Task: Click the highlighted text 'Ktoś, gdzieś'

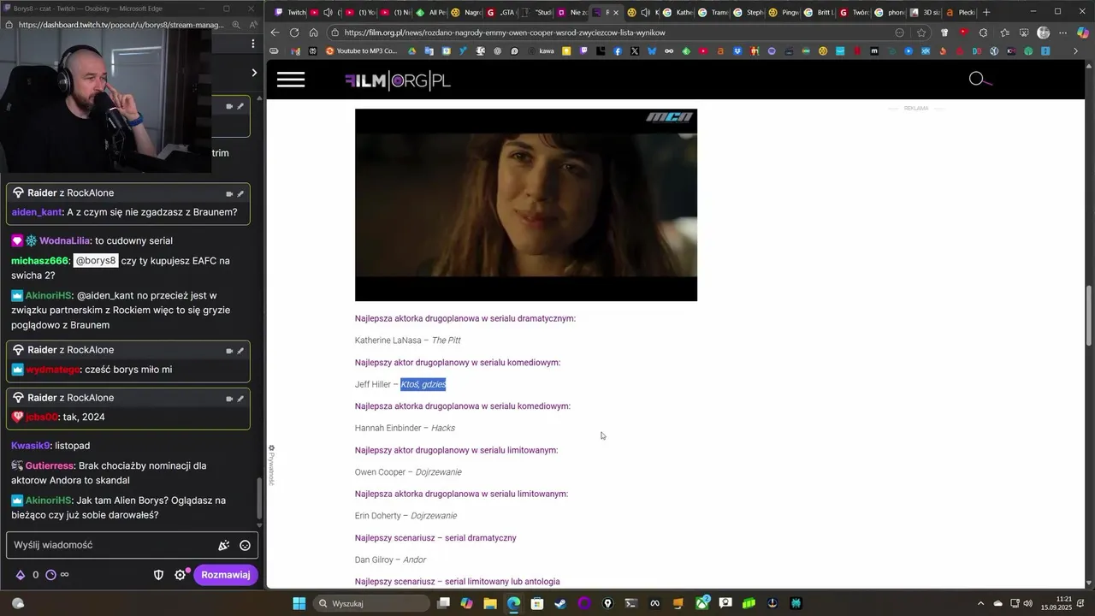Action: 423,384
